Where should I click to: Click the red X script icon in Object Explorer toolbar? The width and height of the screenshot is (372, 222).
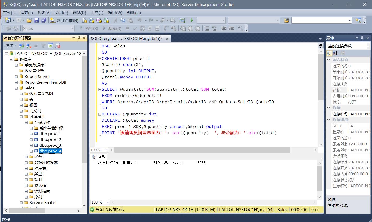pyautogui.click(x=58, y=46)
